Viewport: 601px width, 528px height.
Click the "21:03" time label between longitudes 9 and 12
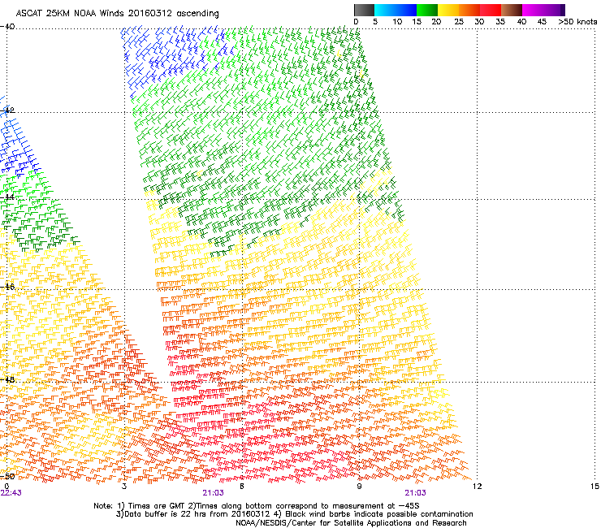[415, 493]
